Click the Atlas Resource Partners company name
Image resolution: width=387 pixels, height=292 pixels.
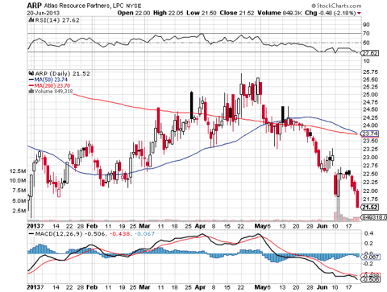point(85,6)
